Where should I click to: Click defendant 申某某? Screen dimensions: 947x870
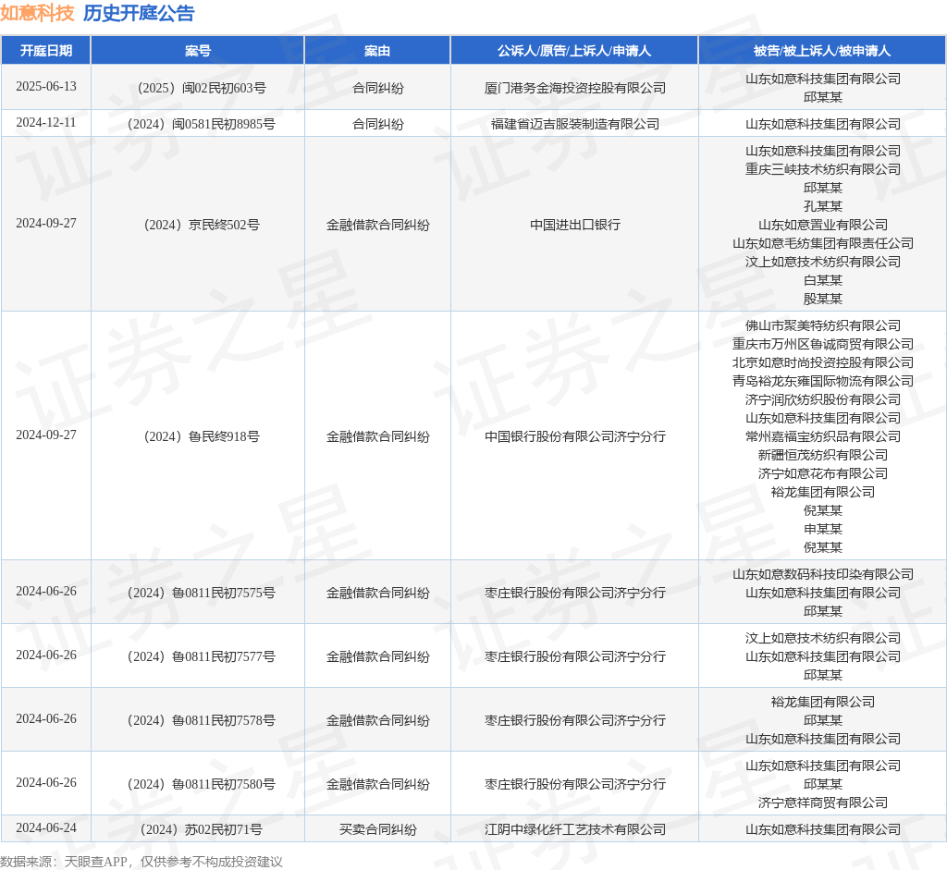(x=822, y=529)
